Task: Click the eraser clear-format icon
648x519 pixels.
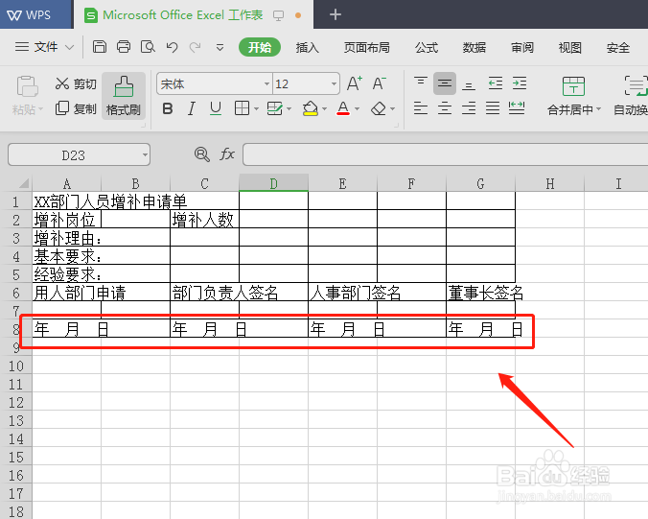Action: click(379, 108)
